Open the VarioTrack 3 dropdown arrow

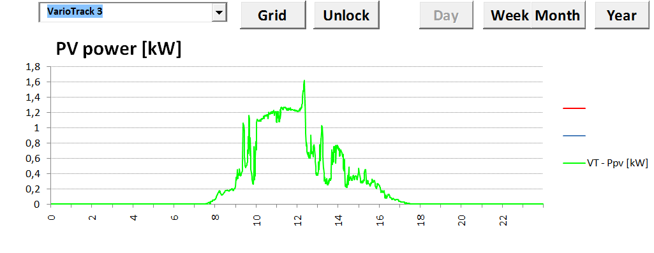(219, 13)
